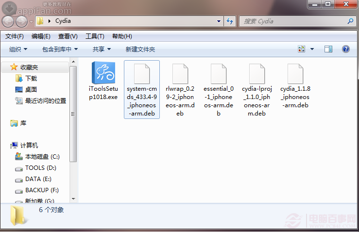Click the Cydia path segment
This screenshot has height=232, width=359.
(63, 21)
